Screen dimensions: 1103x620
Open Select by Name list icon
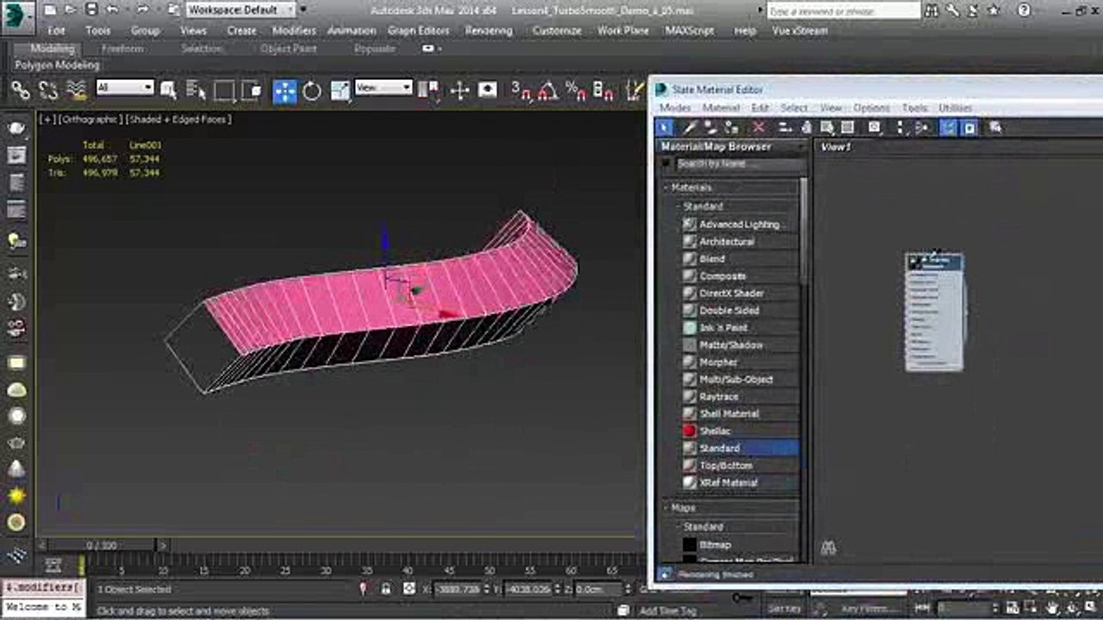(x=196, y=90)
